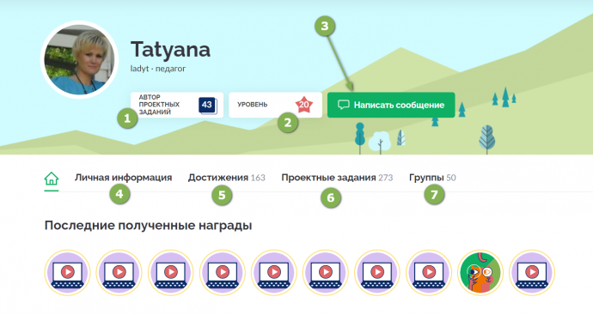Screen dimensions: 593x315
Task: Open the Группы 50 tab
Action: tap(432, 178)
